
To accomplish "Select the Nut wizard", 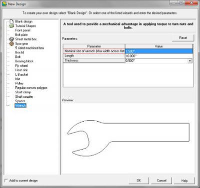I will 17,79.
